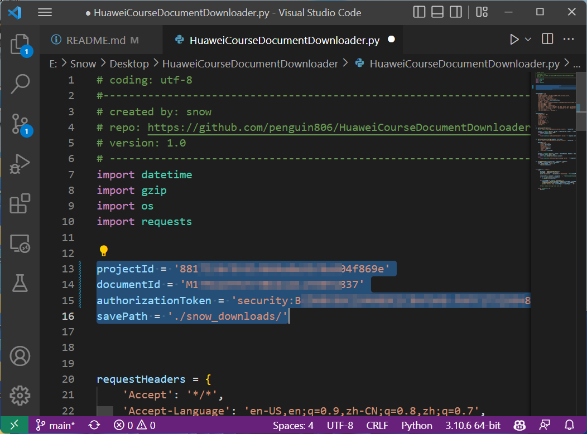Click the minimap code overview
The image size is (587, 434).
555,131
